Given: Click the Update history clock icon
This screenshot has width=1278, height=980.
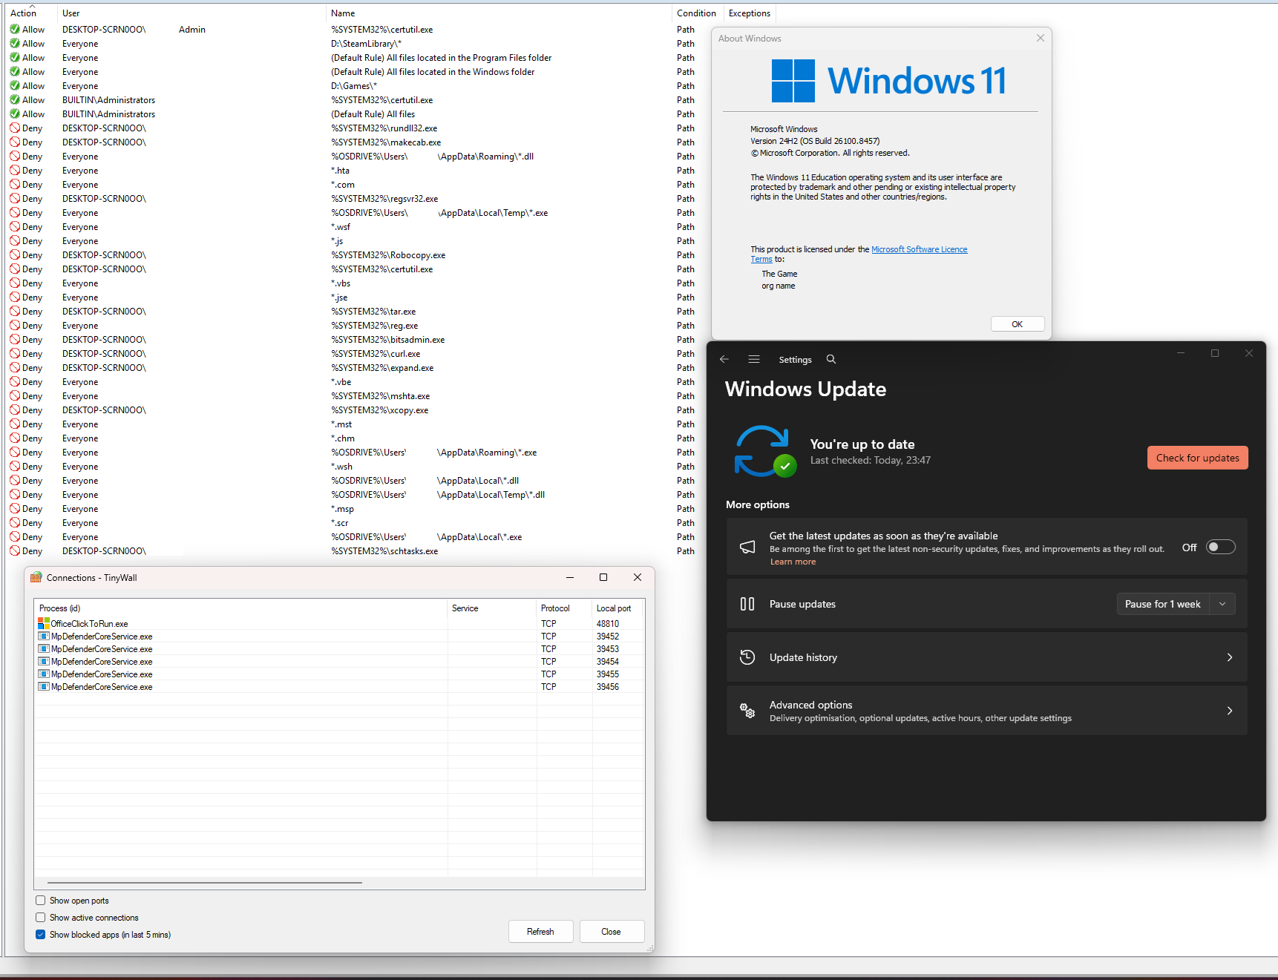Looking at the screenshot, I should 747,657.
